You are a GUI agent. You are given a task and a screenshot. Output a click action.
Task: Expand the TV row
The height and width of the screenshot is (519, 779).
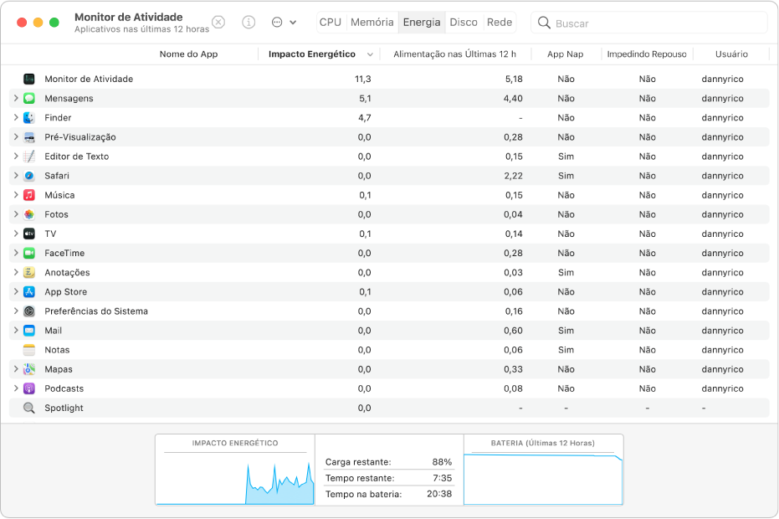click(x=16, y=234)
